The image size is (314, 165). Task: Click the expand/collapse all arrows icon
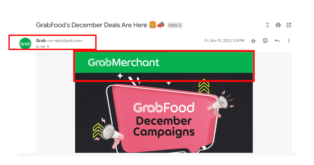(x=267, y=25)
